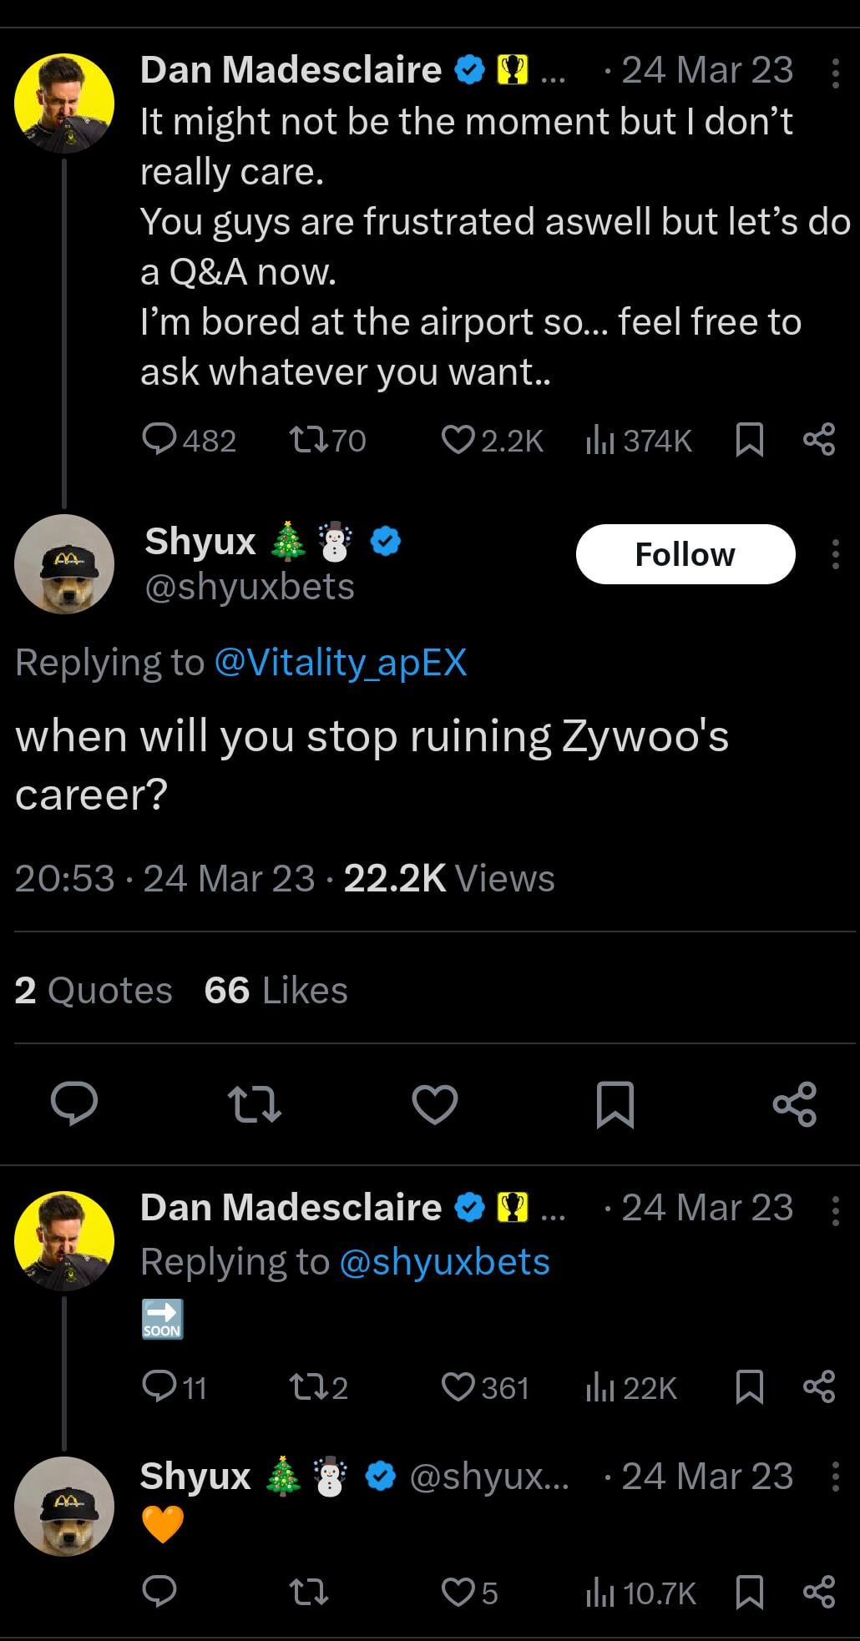Screen dimensions: 860x1641
Task: Open more options on Dan's SOON reply
Action: pyautogui.click(x=834, y=1209)
